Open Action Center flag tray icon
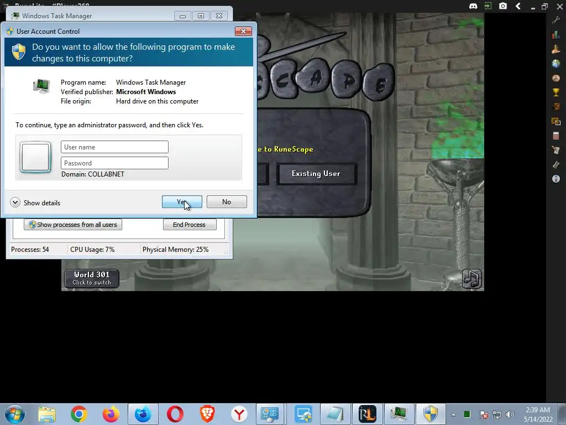This screenshot has width=566, height=425. coord(483,414)
